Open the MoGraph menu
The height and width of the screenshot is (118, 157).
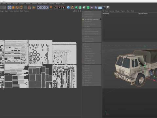click(15, 4)
